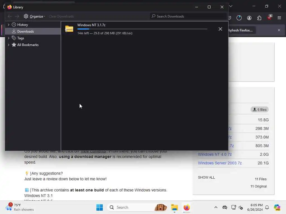Click the Search Downloads field
286x214 pixels.
click(188, 16)
